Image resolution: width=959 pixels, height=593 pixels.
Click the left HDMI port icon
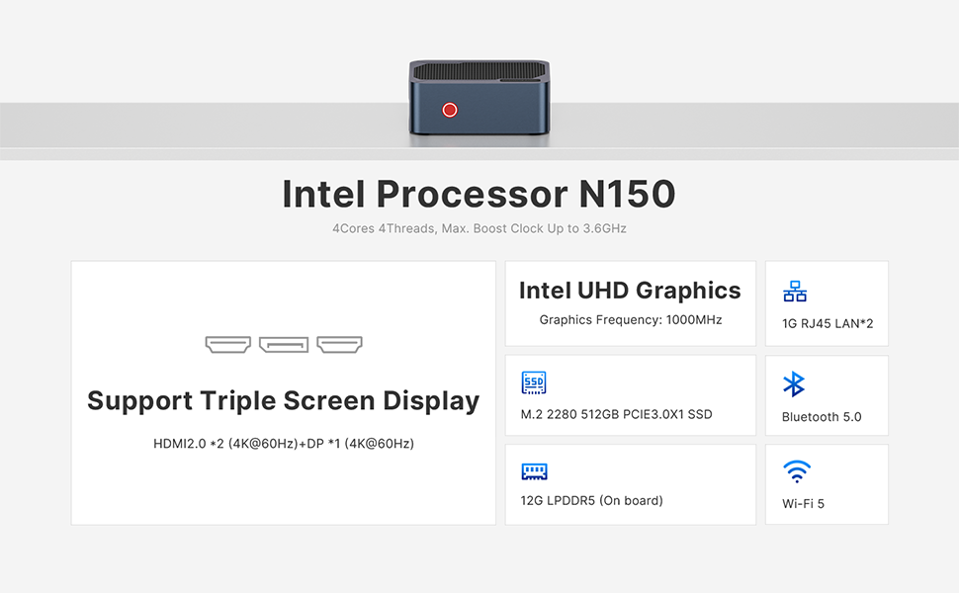click(228, 344)
